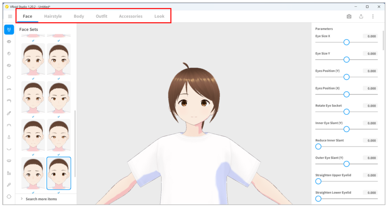Select the eyebrow icon in left sidebar
This screenshot has height=207, width=388.
coord(9,89)
